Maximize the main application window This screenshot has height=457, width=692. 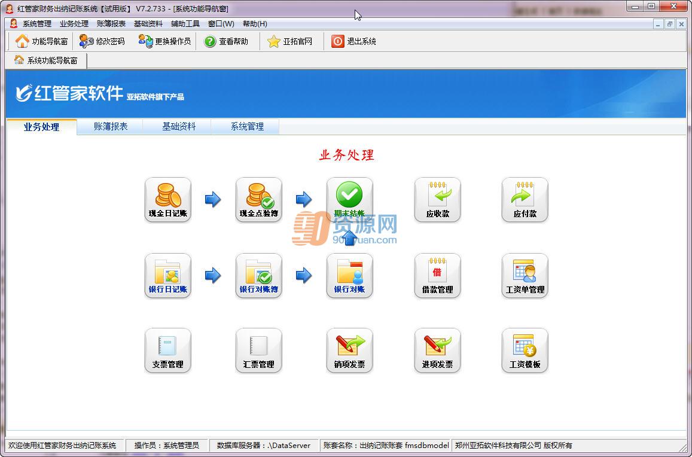pyautogui.click(x=651, y=6)
